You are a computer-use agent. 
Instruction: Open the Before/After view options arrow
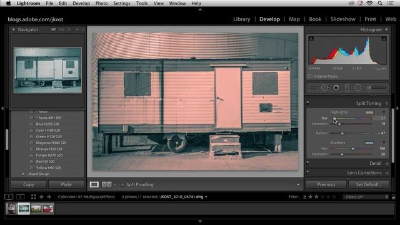click(x=114, y=184)
